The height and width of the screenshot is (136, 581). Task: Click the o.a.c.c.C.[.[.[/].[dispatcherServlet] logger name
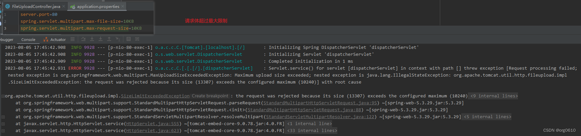pyautogui.click(x=204, y=68)
